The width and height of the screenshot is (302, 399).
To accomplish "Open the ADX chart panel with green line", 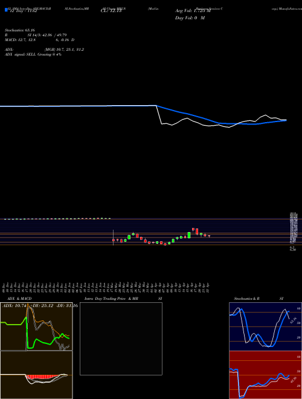I will coord(36,326).
